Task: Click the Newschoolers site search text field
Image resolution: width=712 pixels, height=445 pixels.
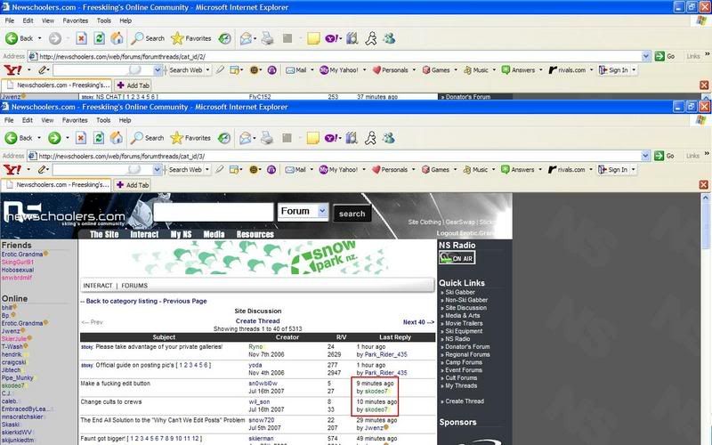Action: 212,212
